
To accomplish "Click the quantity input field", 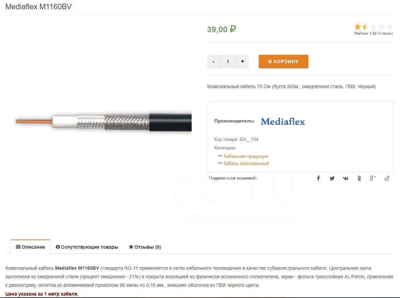I will [228, 62].
